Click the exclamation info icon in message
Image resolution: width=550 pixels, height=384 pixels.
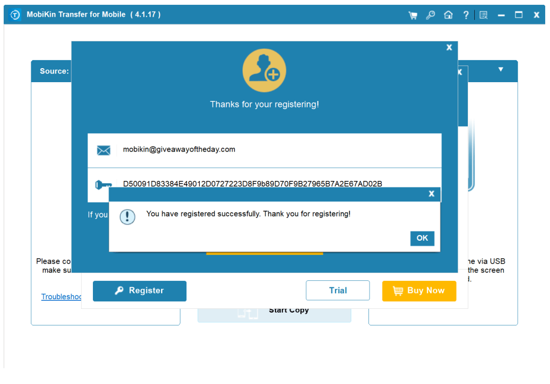click(127, 216)
